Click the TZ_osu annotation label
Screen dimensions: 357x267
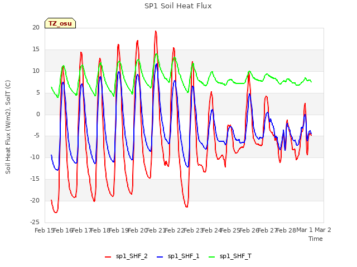pos(60,23)
